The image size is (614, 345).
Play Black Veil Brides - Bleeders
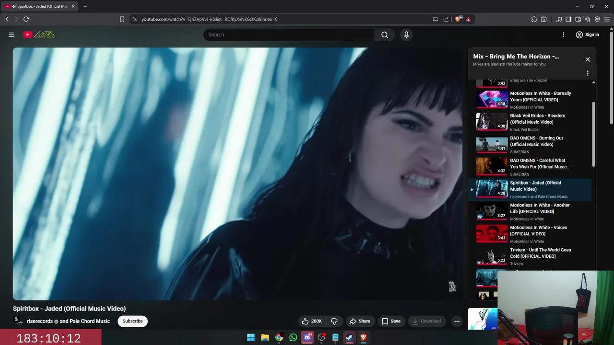click(x=530, y=122)
